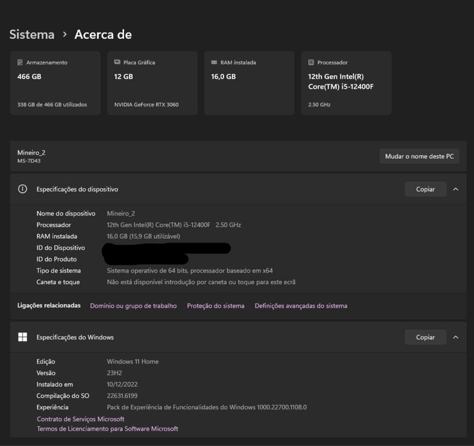Copy Windows specifications with Copiar
The image size is (474, 446).
pyautogui.click(x=425, y=337)
